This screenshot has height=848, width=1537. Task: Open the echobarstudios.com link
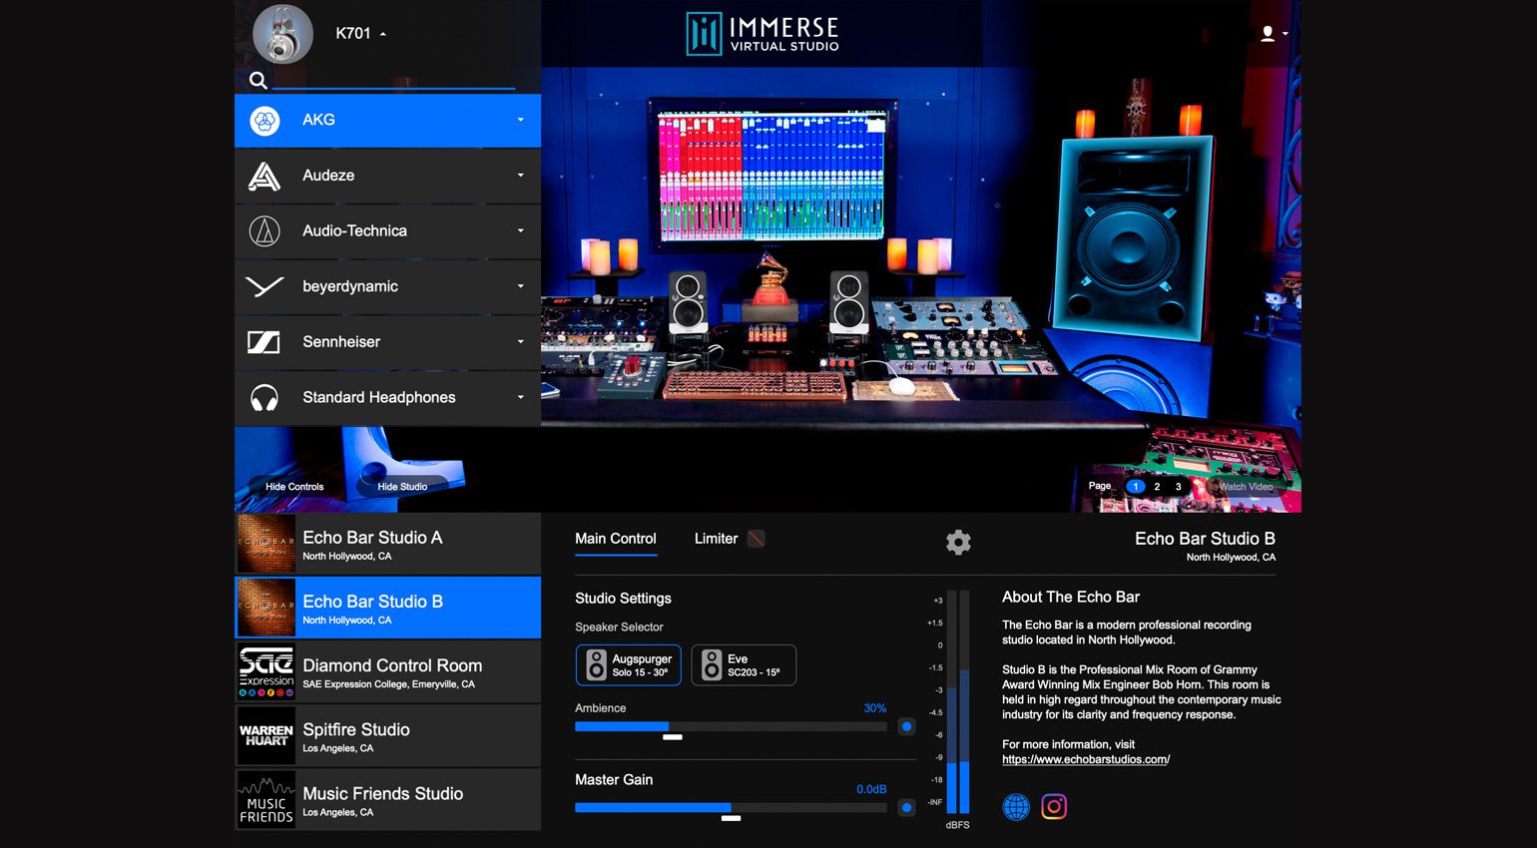pos(1086,760)
